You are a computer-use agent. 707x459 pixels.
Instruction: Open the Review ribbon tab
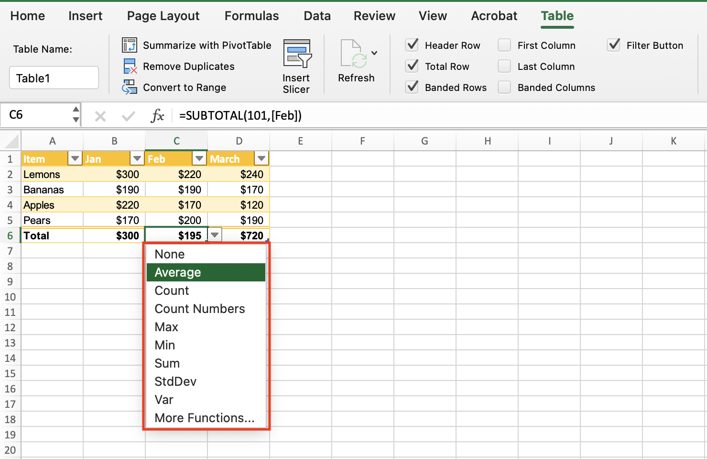coord(374,16)
